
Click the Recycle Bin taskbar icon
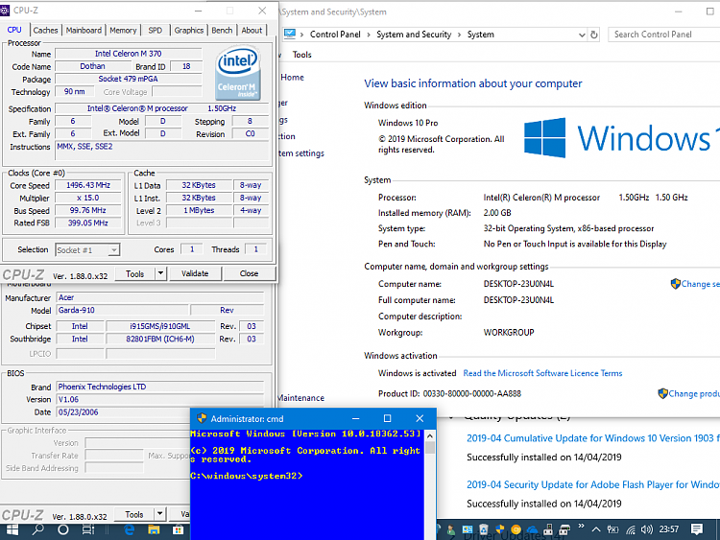click(x=484, y=529)
